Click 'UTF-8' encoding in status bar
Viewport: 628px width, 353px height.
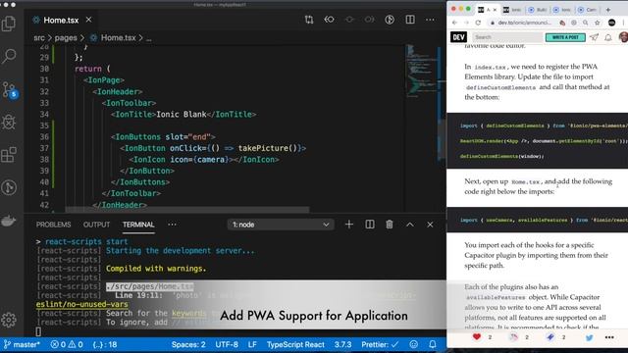point(227,344)
